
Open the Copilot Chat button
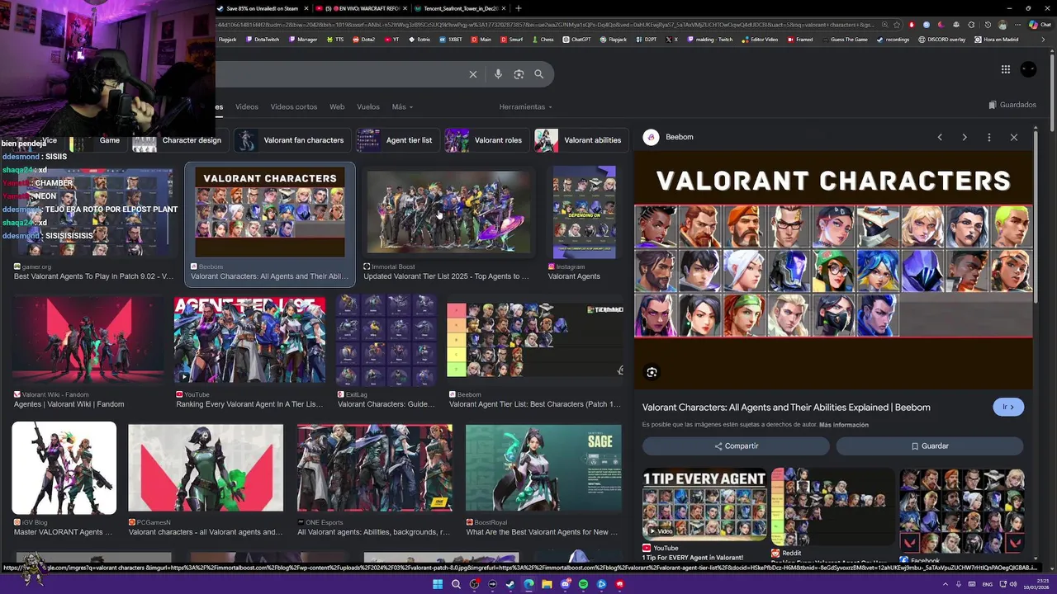coord(1040,25)
